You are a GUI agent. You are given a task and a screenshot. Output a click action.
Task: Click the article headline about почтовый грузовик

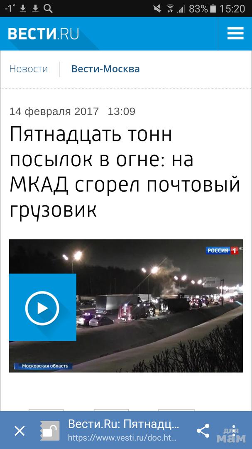125,172
